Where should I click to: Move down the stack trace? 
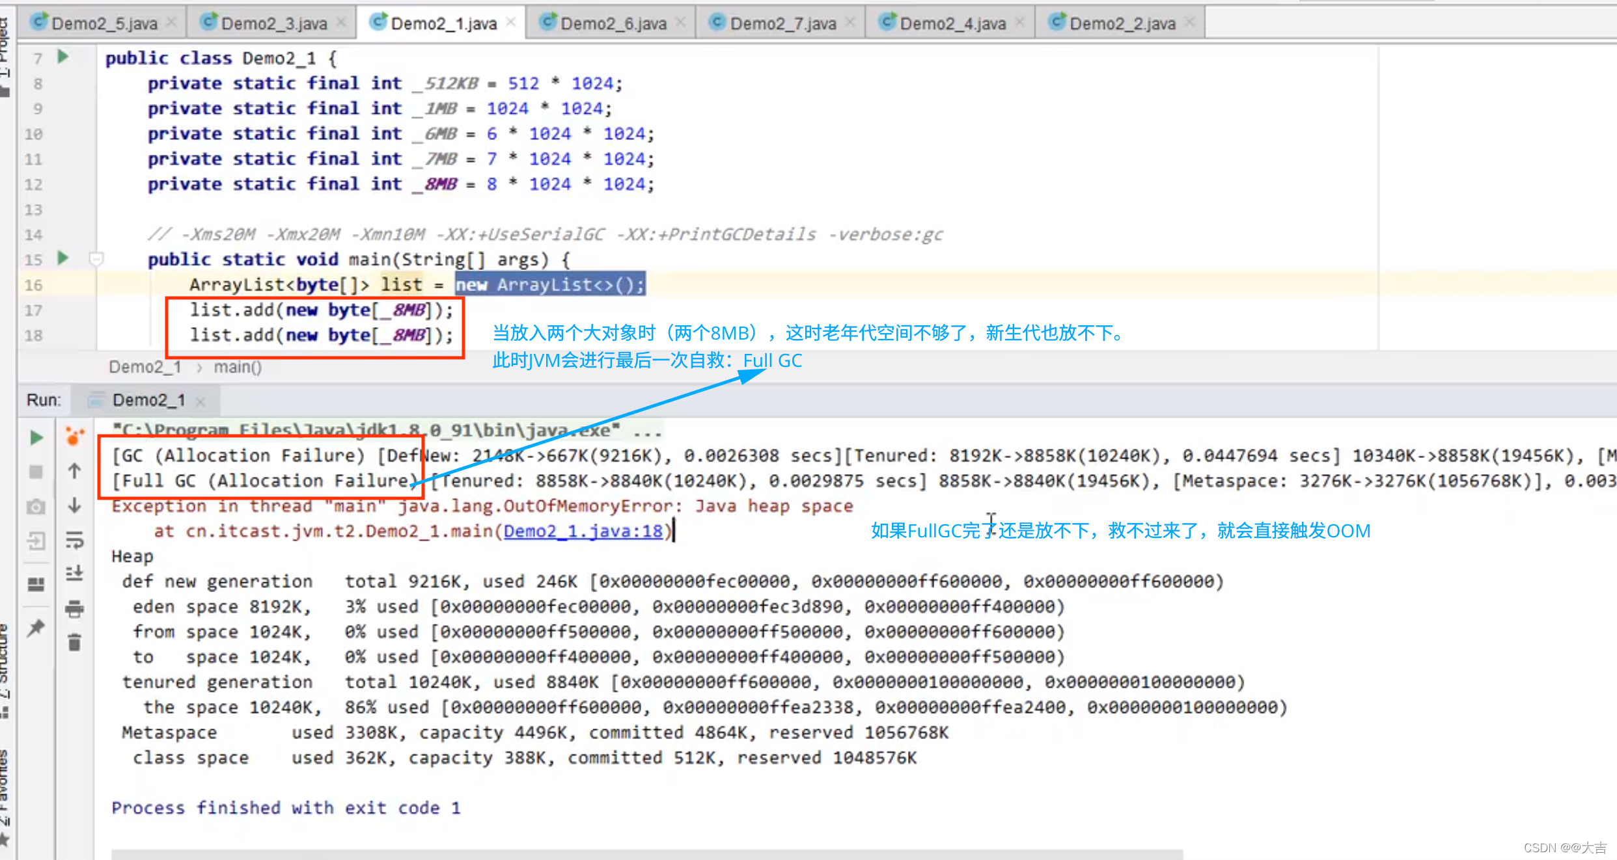coord(74,505)
